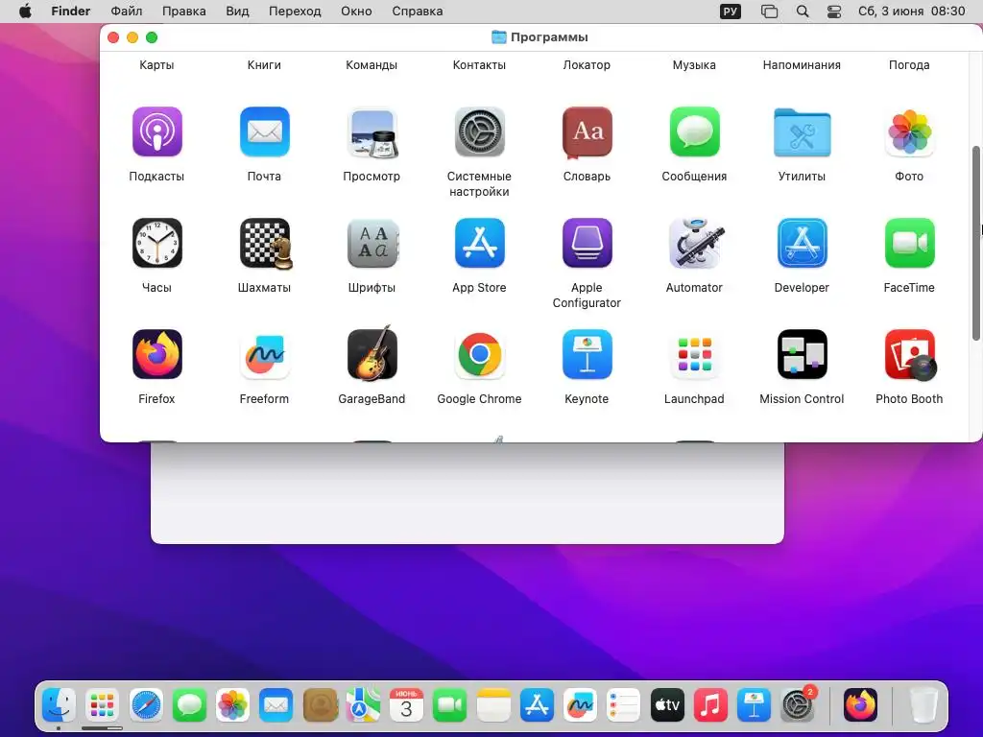Open the Часы app icon
The width and height of the screenshot is (983, 737).
156,243
